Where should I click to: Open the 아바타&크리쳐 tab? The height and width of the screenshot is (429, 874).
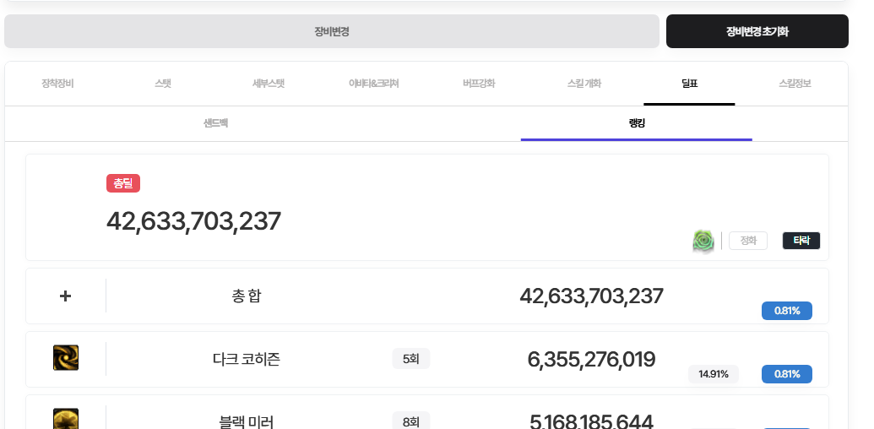[373, 84]
